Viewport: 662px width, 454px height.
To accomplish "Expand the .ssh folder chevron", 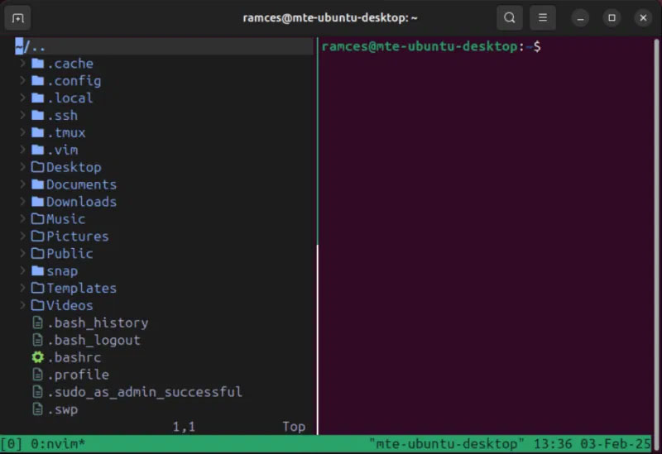I will pos(23,115).
